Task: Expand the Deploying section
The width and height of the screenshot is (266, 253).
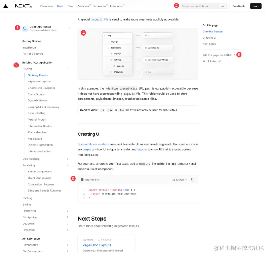Action: point(68,223)
